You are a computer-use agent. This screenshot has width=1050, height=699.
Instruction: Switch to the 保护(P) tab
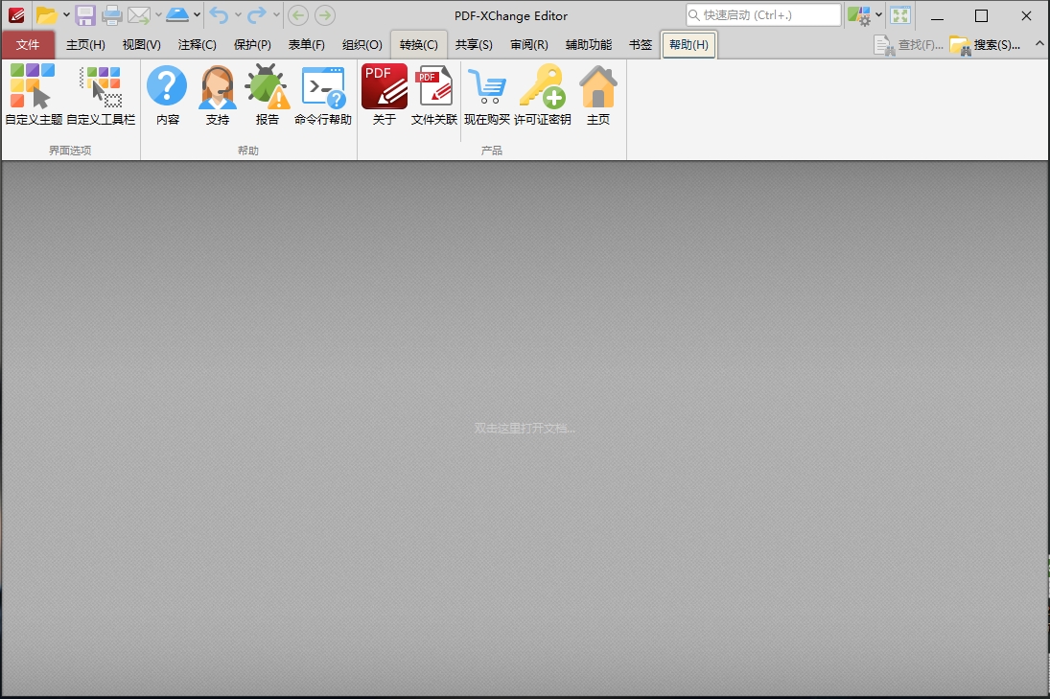point(252,45)
